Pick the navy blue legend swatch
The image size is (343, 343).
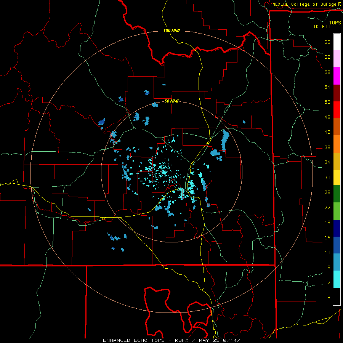point(337,228)
